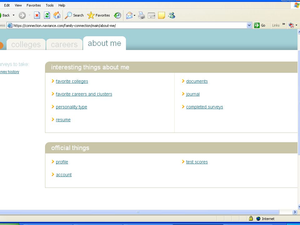Open the Messenger people icon

(x=172, y=15)
